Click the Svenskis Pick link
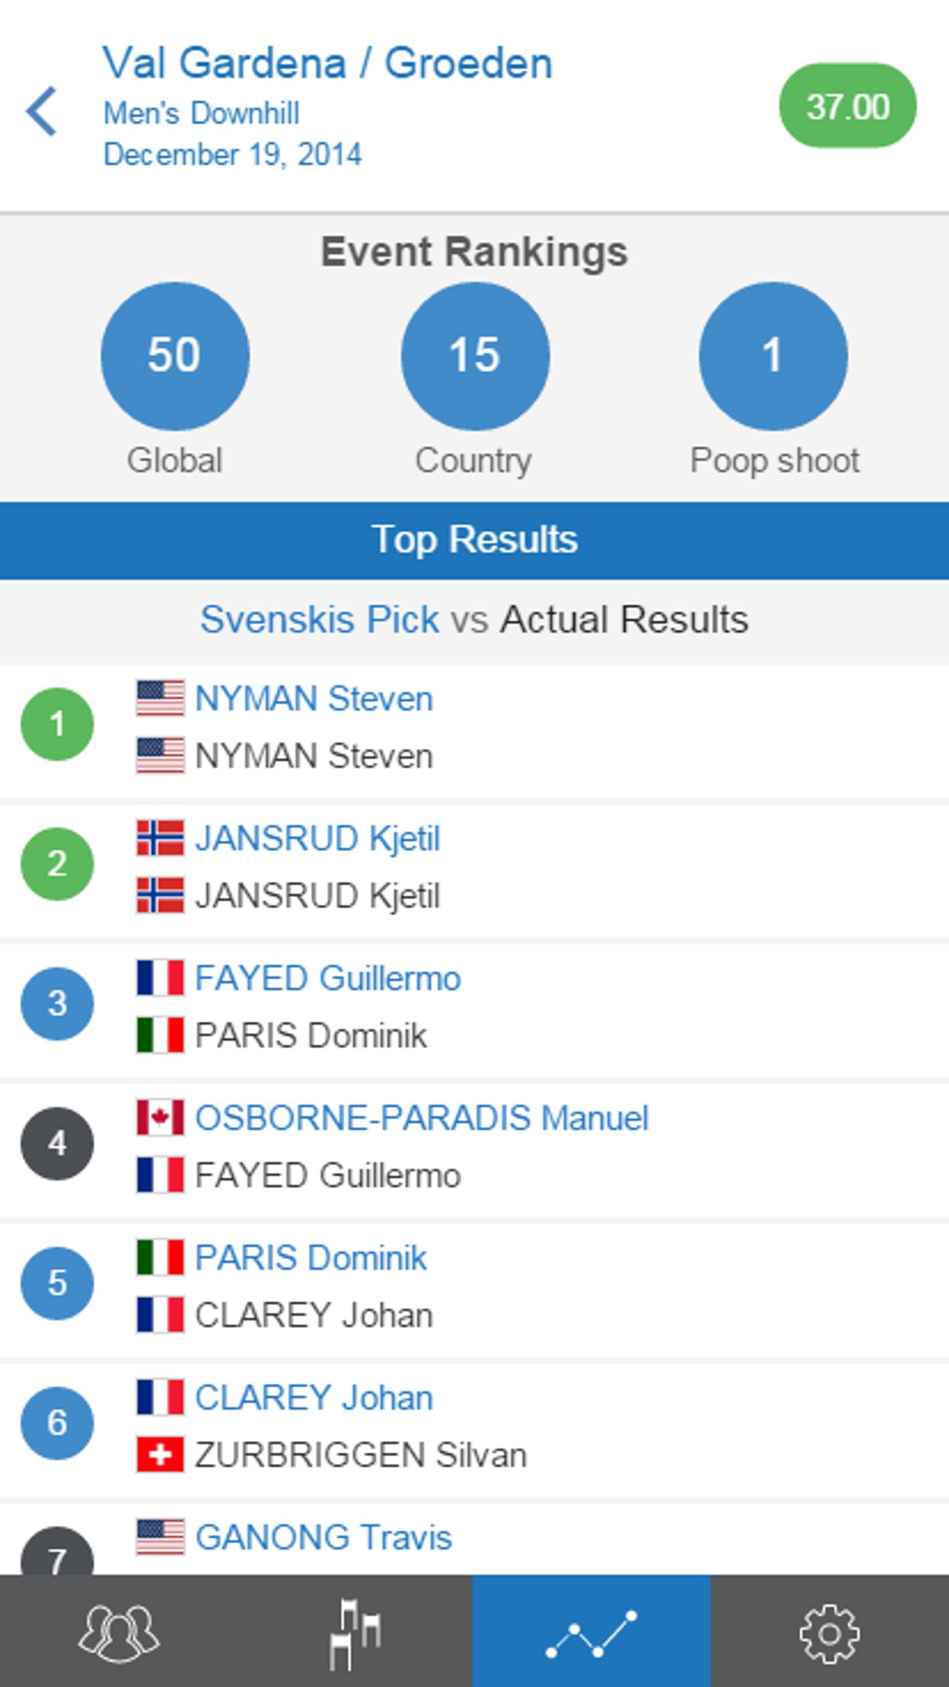Viewport: 949px width, 1687px height. point(319,620)
